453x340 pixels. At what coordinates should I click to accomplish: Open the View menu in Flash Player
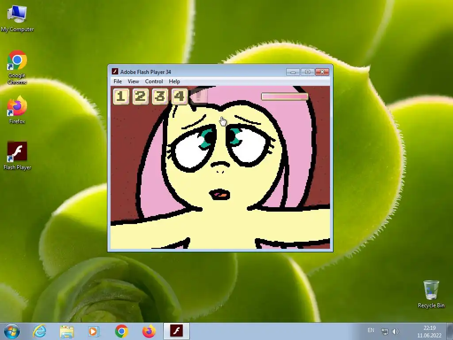(133, 81)
